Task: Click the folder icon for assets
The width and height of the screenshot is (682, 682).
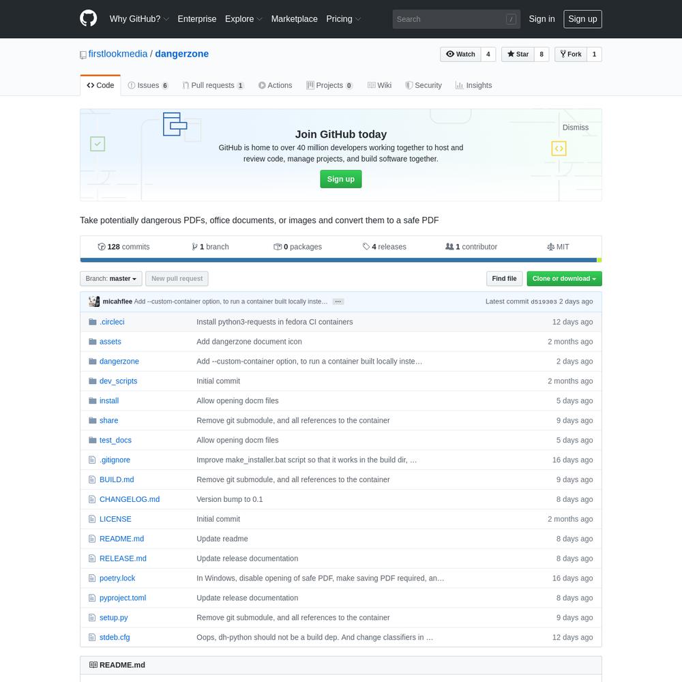Action: [x=92, y=342]
